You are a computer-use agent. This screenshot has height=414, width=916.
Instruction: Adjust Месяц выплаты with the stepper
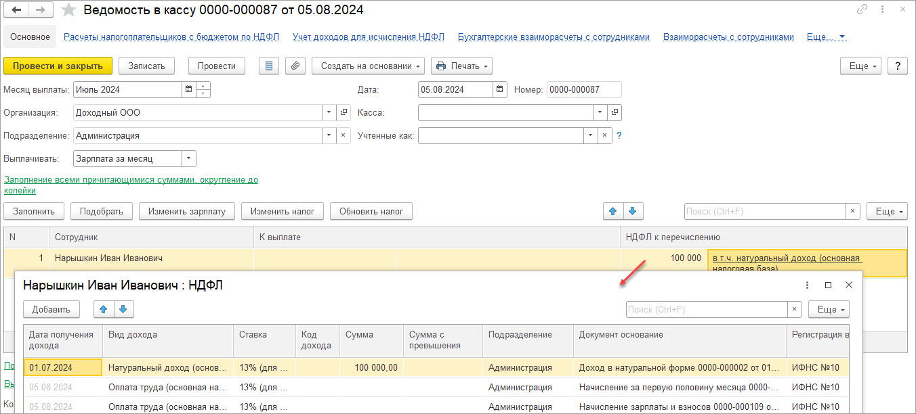click(203, 89)
